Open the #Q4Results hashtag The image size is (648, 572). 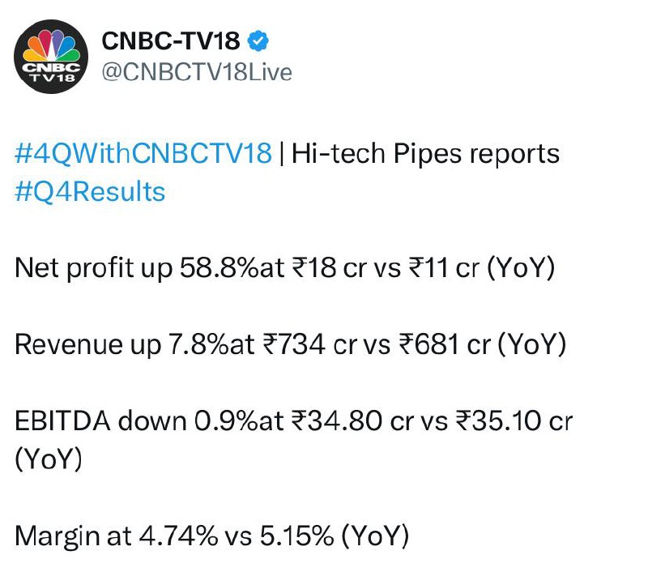[90, 192]
